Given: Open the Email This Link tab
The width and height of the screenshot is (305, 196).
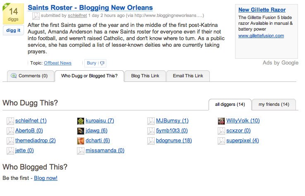Looking at the screenshot, I should coord(188,76).
